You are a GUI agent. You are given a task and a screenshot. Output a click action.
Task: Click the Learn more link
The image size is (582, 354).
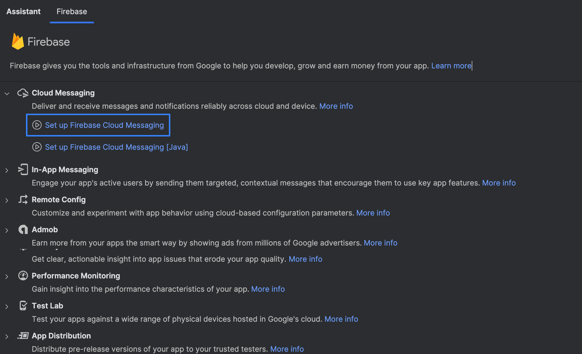tap(451, 66)
